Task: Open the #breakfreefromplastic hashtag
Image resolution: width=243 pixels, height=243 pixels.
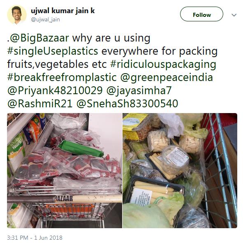Action: click(x=62, y=77)
